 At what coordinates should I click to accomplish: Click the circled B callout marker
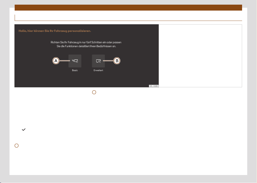[x=117, y=61]
